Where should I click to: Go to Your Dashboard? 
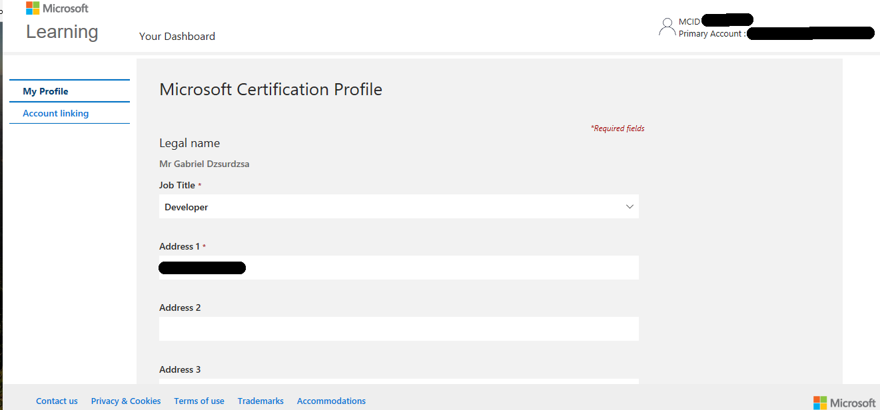(177, 37)
